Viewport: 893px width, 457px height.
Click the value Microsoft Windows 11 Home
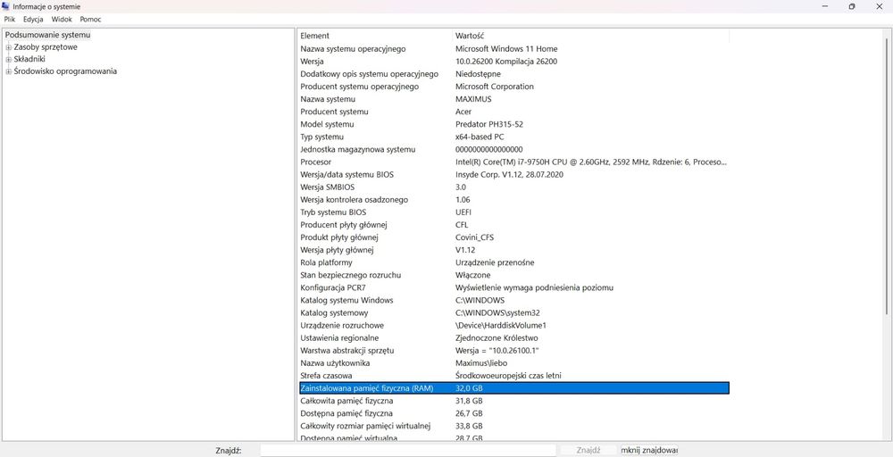pos(506,49)
